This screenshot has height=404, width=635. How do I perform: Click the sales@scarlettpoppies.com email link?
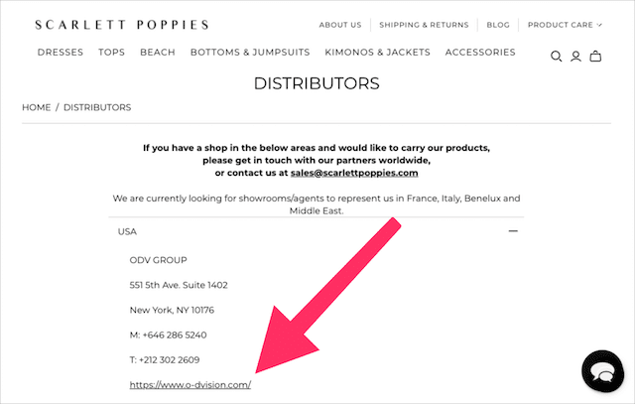point(354,173)
